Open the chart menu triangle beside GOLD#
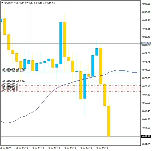The height and width of the screenshot is (151, 152). coord(2,3)
